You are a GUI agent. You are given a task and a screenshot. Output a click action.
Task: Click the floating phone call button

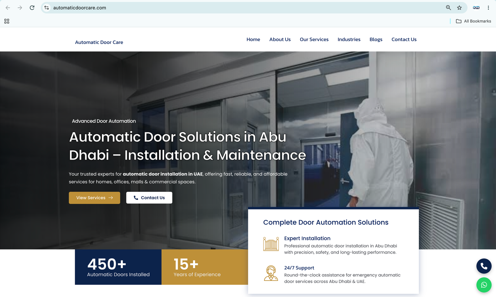[484, 266]
